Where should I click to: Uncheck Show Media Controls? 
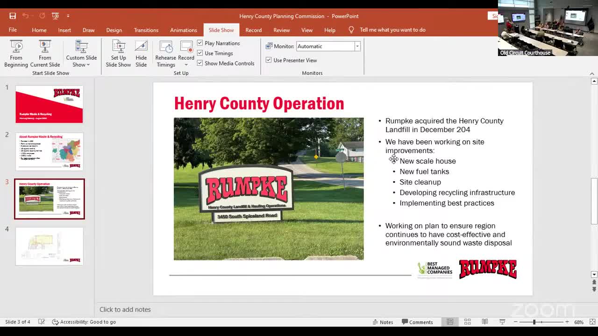point(199,63)
